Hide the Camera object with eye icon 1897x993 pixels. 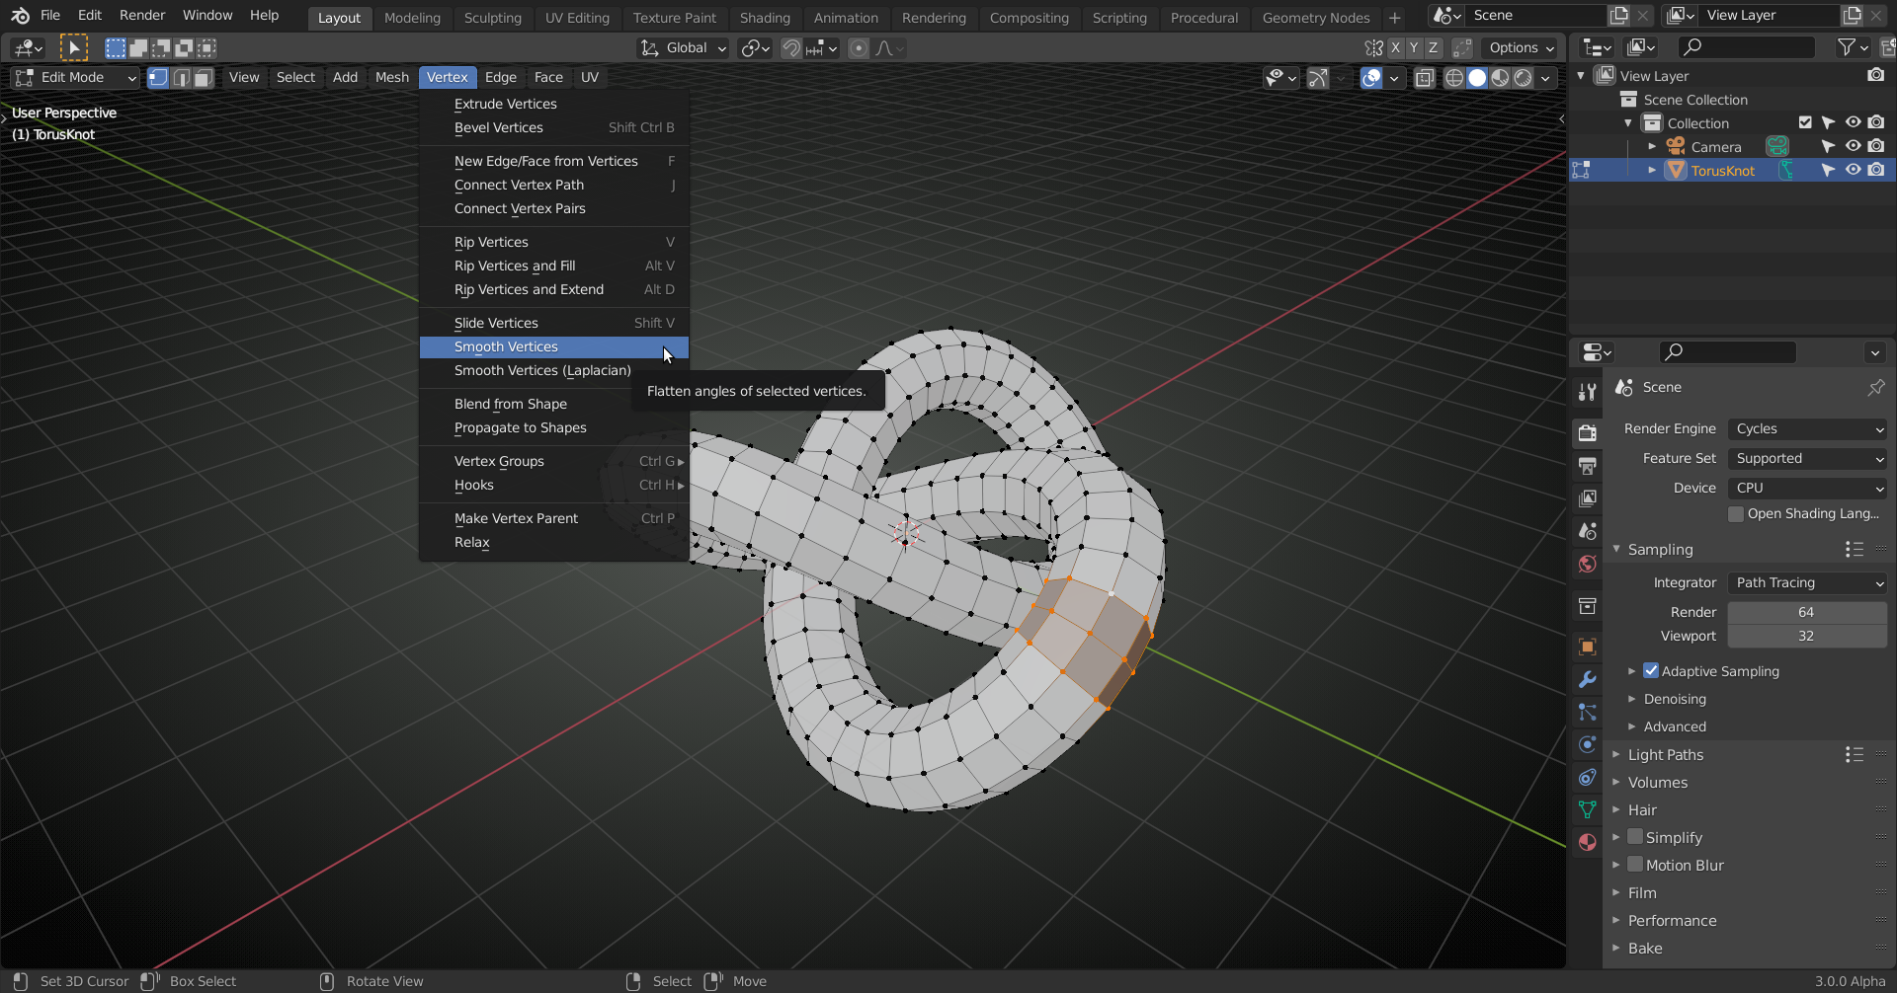point(1854,147)
